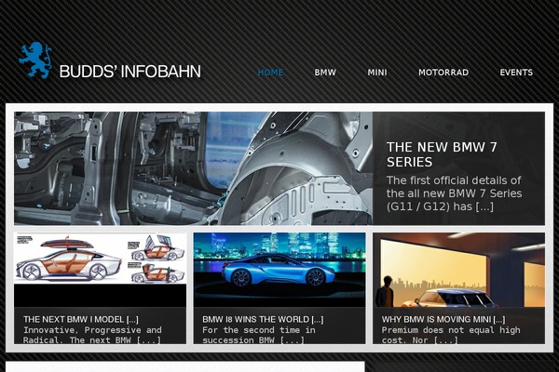Click the Budds' Infobahn site title
This screenshot has height=372, width=559.
pyautogui.click(x=130, y=72)
